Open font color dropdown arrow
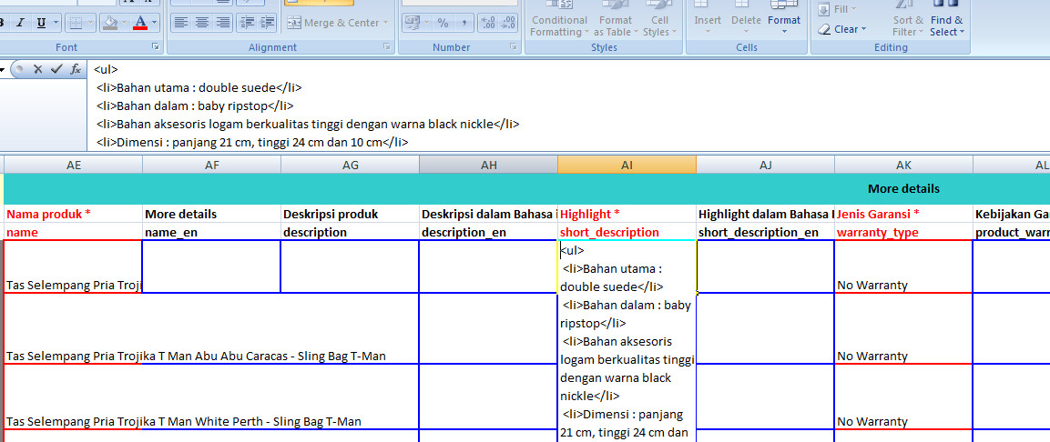Viewport: 1050px width, 442px height. (x=155, y=24)
